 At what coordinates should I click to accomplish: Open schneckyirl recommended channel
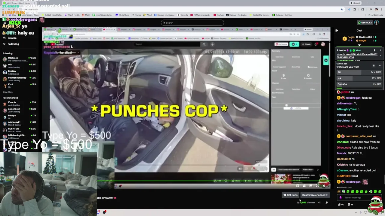point(19,123)
